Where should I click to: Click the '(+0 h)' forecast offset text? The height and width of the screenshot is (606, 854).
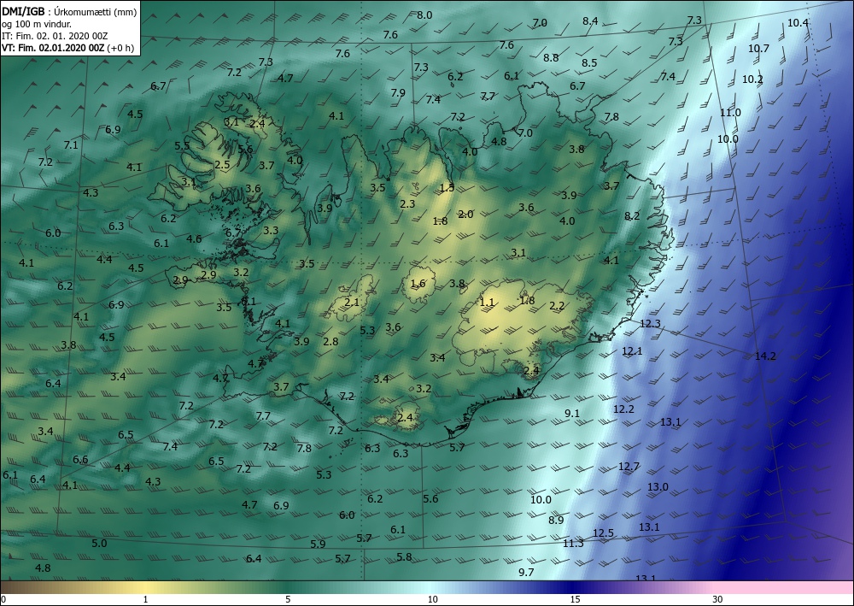click(x=120, y=48)
